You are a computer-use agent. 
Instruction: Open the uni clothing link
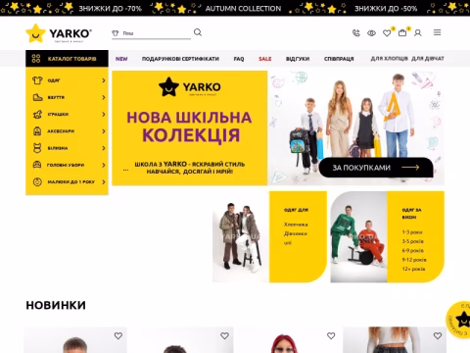[288, 243]
